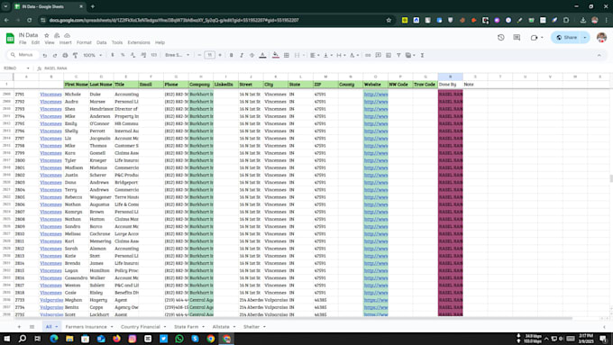Screen dimensions: 613x345
Task: Print the spreadsheet using printer icon
Action: tap(65, 56)
